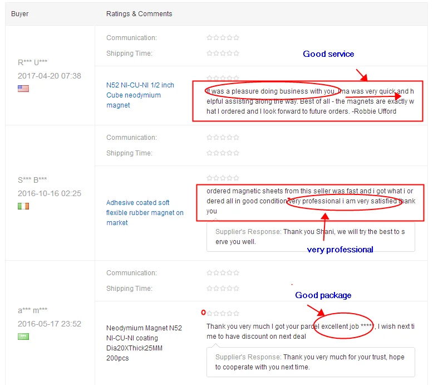Click Shipping Time label in second review
This screenshot has height=385, width=433.
point(129,153)
